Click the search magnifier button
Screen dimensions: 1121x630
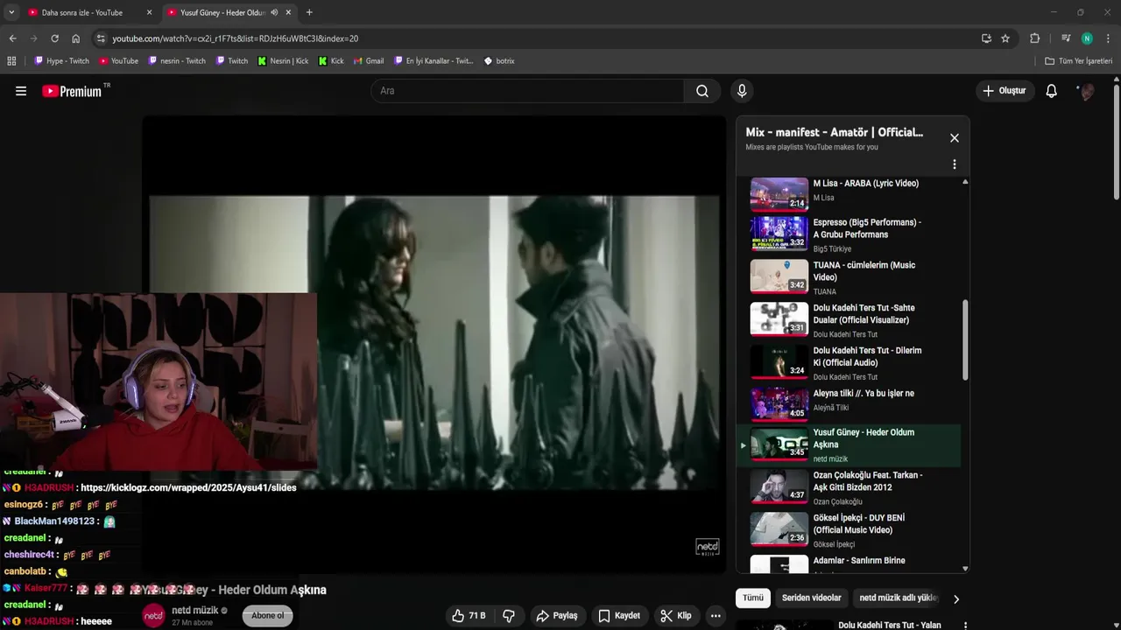point(702,91)
